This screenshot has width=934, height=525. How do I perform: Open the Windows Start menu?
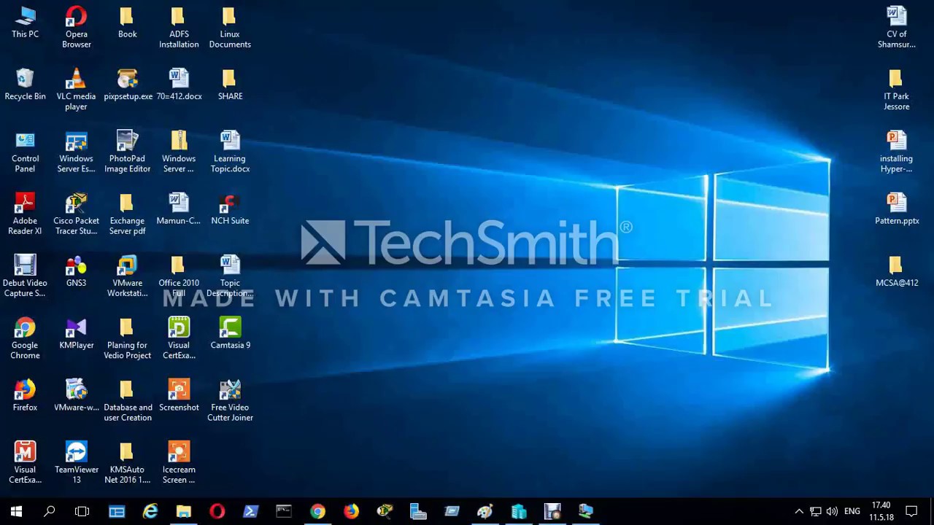[16, 511]
